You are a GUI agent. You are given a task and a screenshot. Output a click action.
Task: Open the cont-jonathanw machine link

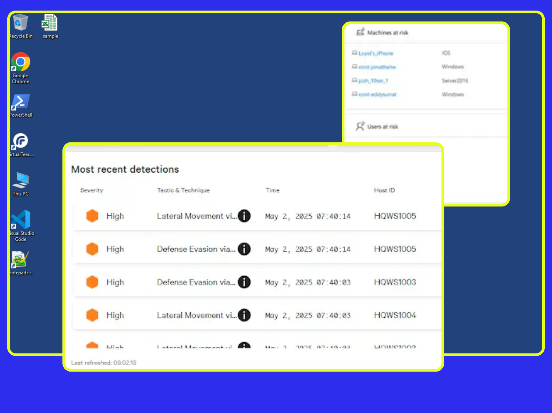[377, 67]
